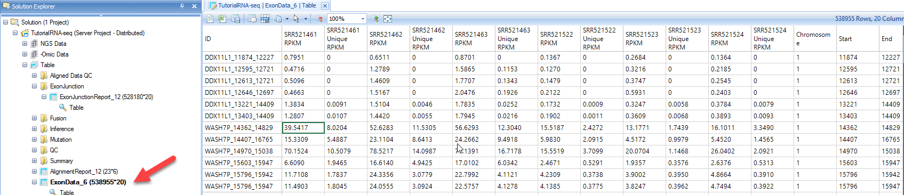This screenshot has width=904, height=195.
Task: Click the export to text file icon
Action: click(x=210, y=19)
